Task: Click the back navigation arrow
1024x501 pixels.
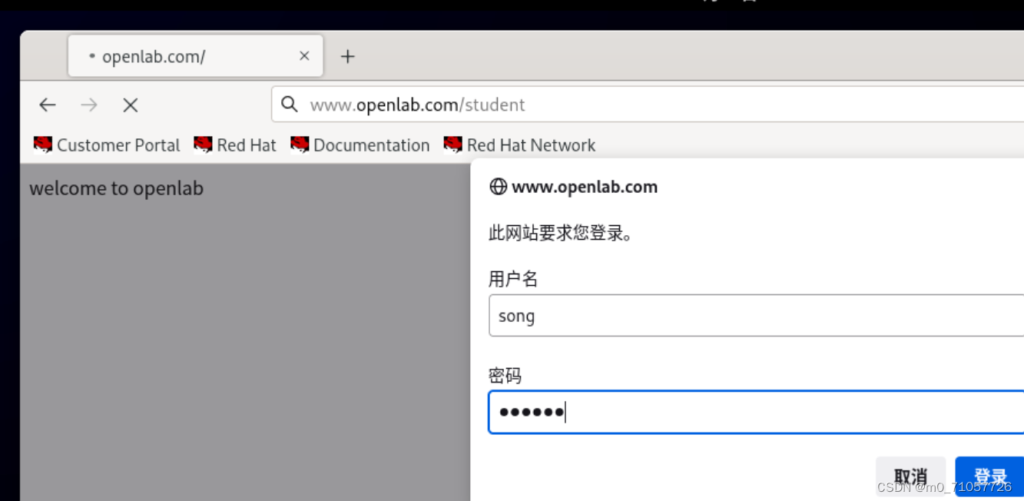Action: [47, 105]
